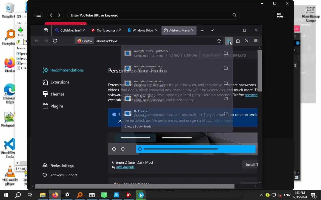321x200 pixels.
Task: Expand the list all tabs chevron
Action: (x=212, y=30)
